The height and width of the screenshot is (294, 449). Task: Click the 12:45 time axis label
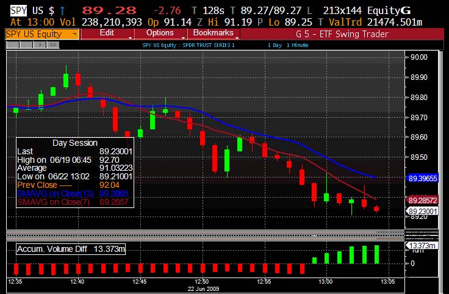coord(140,282)
